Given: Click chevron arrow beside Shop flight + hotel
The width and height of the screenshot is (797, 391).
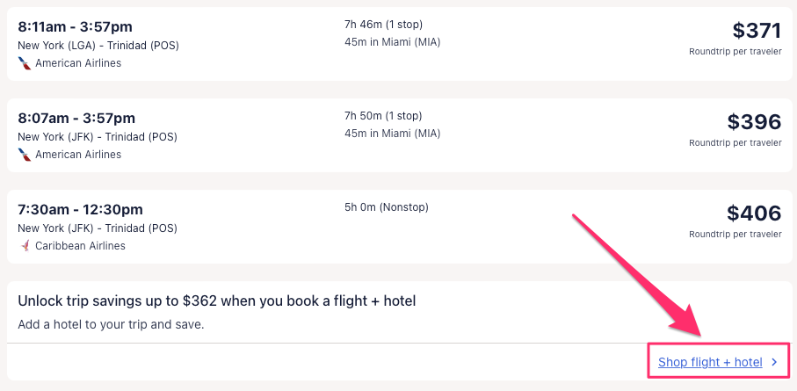Looking at the screenshot, I should tap(774, 362).
